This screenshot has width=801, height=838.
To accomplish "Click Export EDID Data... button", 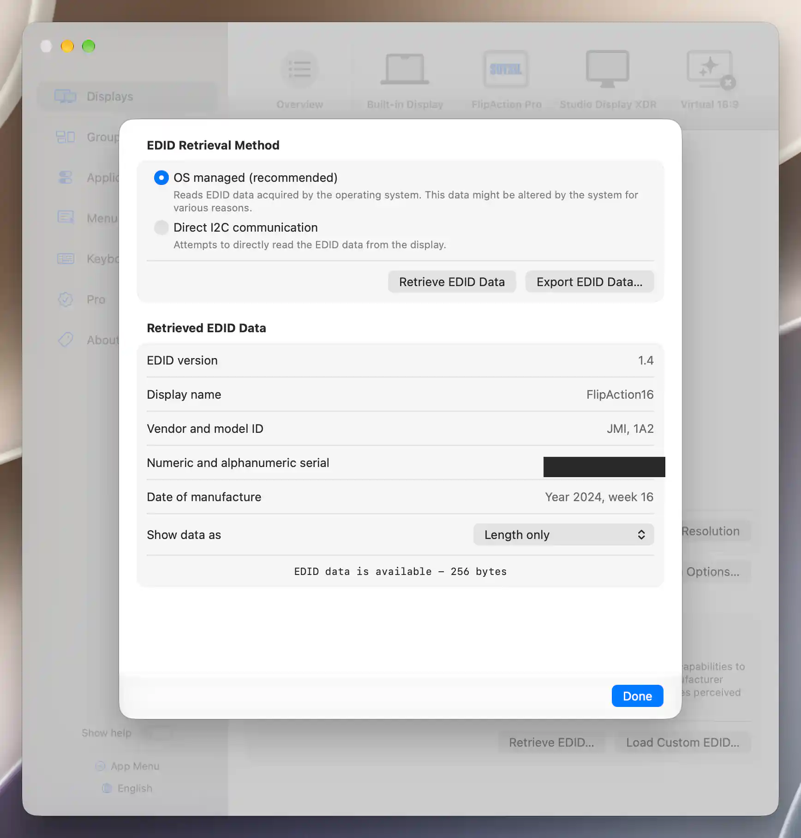I will coord(589,282).
